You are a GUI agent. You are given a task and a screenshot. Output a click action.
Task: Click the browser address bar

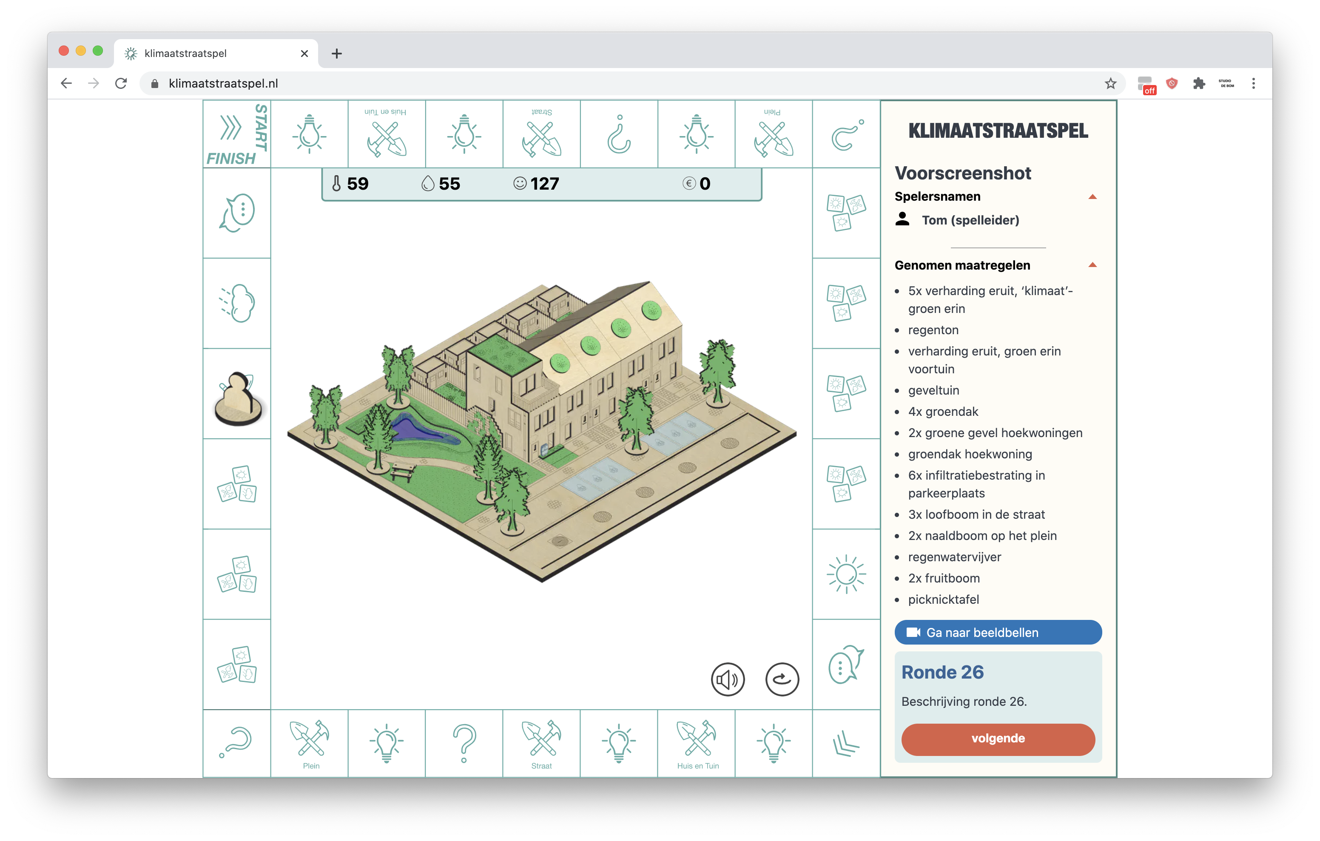pyautogui.click(x=603, y=83)
